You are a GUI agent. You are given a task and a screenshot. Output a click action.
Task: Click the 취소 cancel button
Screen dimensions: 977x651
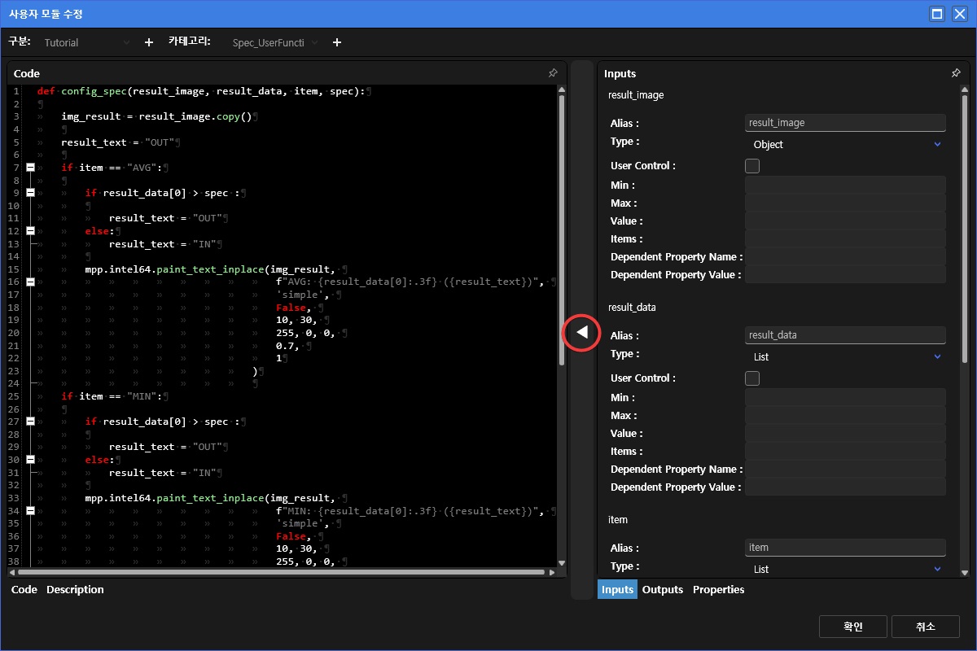pos(926,627)
